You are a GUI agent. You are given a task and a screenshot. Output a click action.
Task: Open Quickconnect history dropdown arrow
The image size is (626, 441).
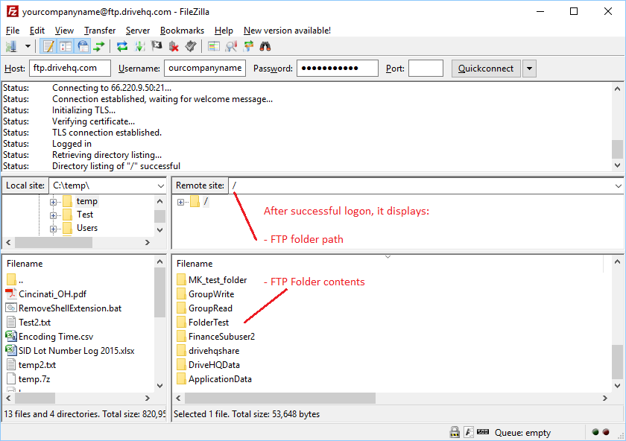point(529,69)
